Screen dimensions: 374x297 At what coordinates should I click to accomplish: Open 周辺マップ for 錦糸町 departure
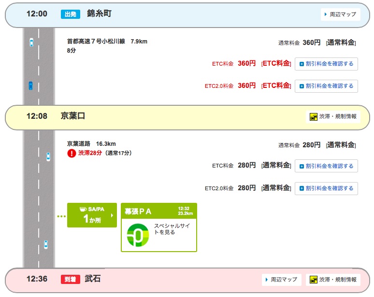click(340, 14)
